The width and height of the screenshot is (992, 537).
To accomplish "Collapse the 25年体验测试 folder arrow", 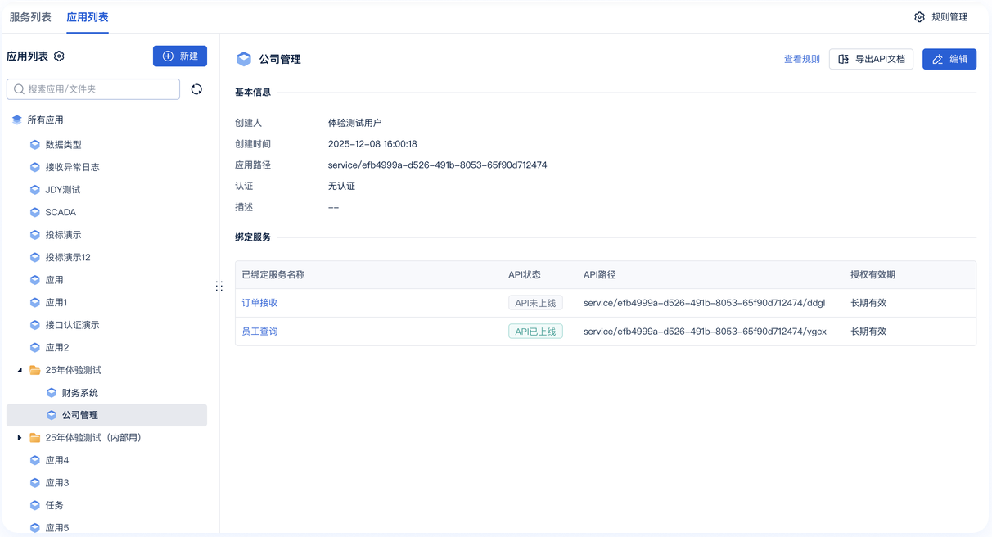I will click(20, 370).
